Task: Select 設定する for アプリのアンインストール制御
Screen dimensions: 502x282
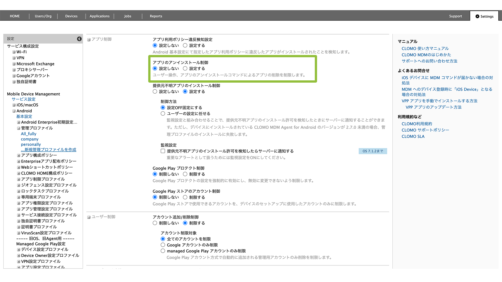Action: pyautogui.click(x=185, y=69)
